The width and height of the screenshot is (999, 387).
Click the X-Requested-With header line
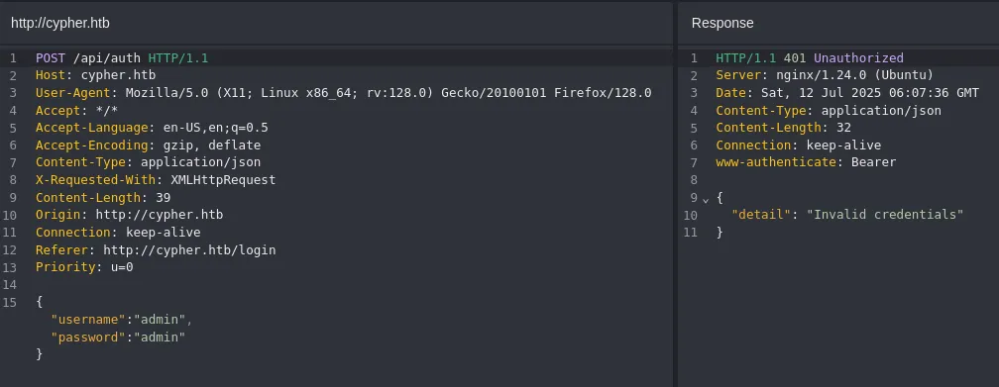pyautogui.click(x=156, y=179)
